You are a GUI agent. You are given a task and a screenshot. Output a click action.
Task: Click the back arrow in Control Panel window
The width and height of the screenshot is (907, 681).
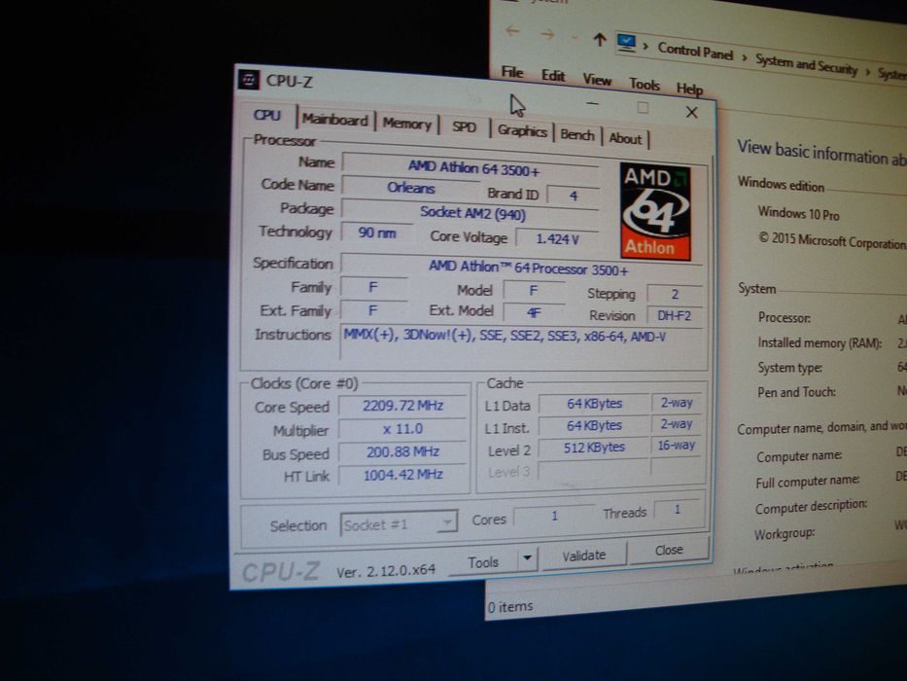[512, 31]
